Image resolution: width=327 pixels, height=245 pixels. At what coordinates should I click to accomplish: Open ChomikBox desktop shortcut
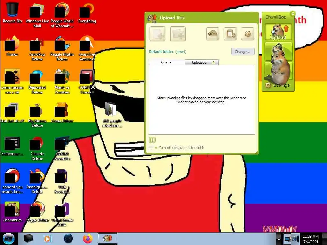[12, 212]
